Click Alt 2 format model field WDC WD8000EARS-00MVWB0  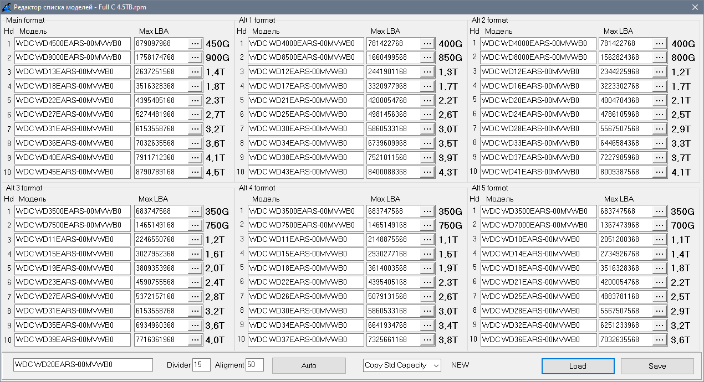coord(538,58)
